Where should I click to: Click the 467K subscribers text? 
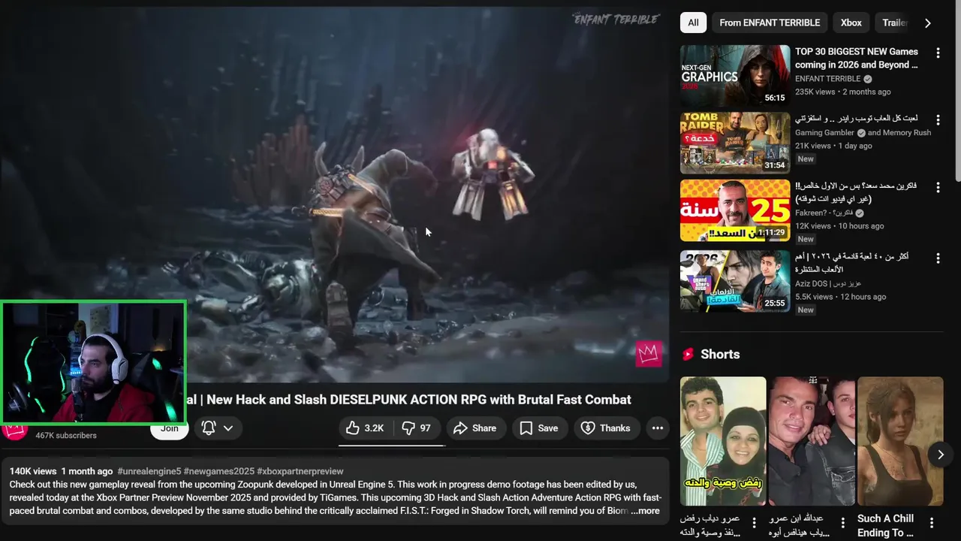click(66, 436)
